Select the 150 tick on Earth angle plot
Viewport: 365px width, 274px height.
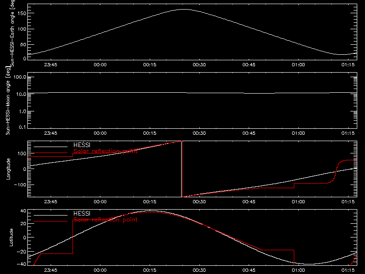point(21,13)
